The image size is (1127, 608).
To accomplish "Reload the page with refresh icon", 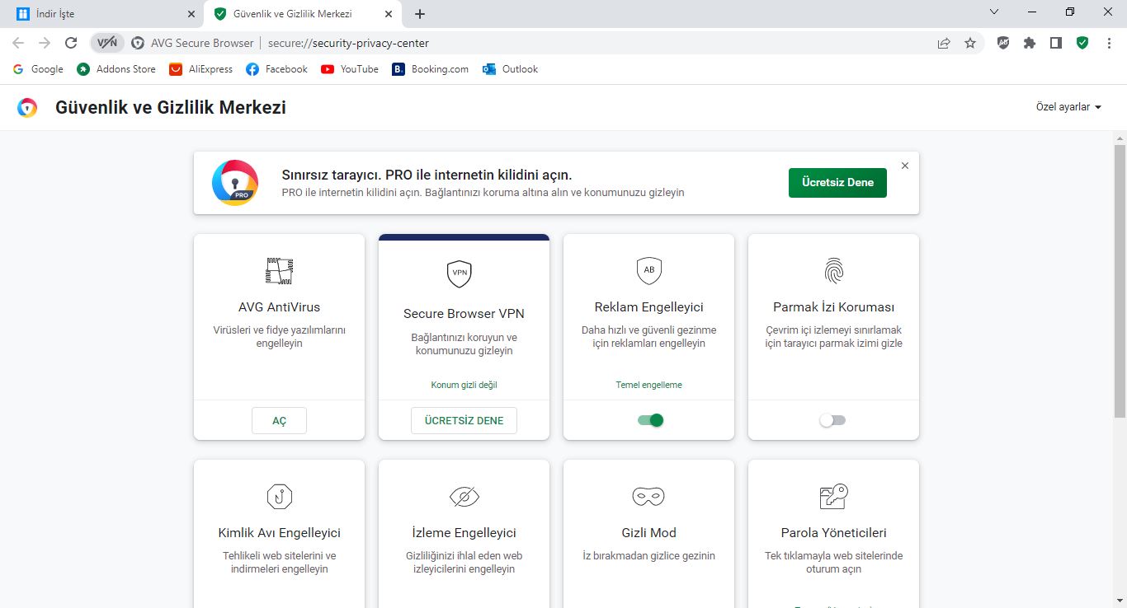I will click(71, 43).
